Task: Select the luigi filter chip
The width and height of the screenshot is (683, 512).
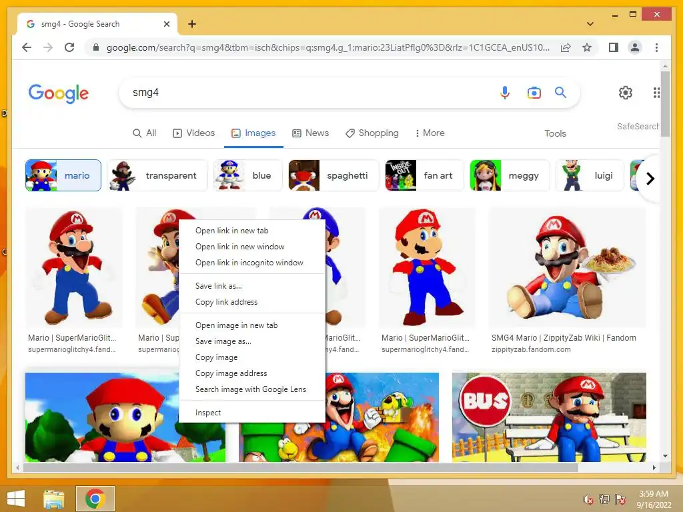Action: 590,175
